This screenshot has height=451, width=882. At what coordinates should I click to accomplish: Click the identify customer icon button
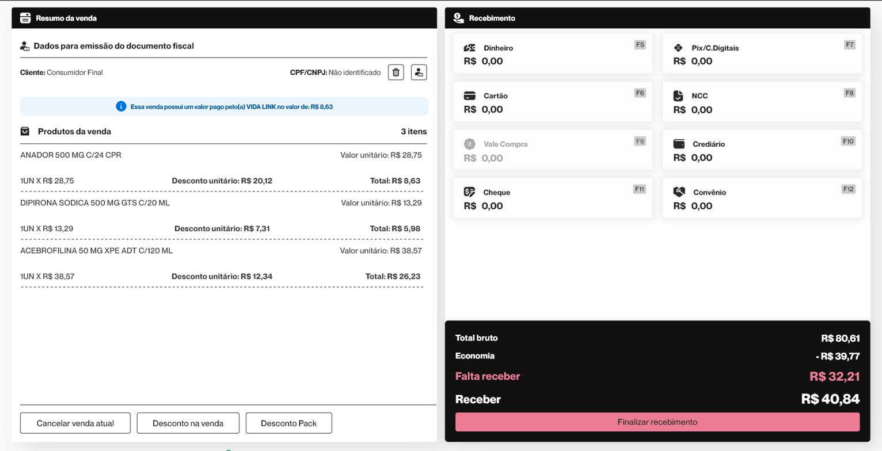pos(419,72)
